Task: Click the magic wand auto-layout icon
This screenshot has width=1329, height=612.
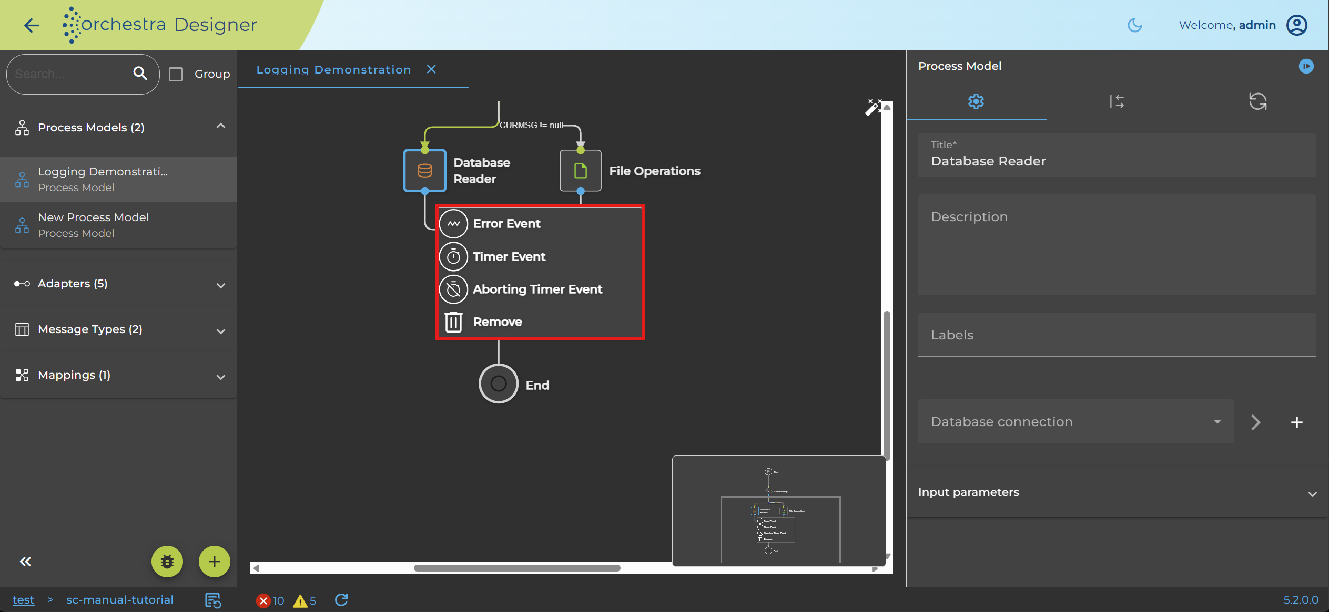Action: point(873,107)
